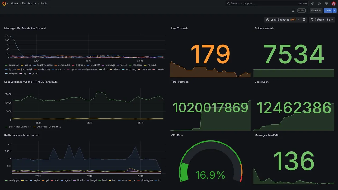338x190 pixels.
Task: Refresh the dashboard now
Action: point(317,20)
